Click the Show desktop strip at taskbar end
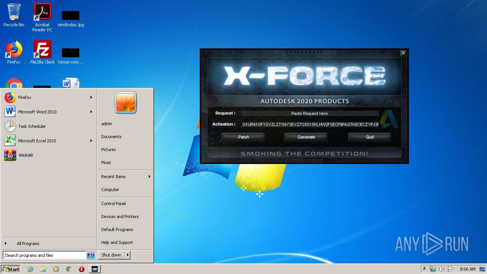 tap(483, 269)
